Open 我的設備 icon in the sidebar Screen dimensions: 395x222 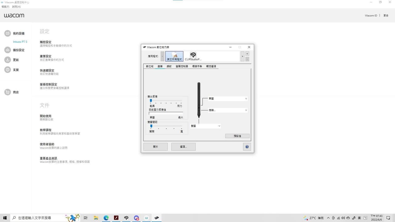(x=8, y=33)
